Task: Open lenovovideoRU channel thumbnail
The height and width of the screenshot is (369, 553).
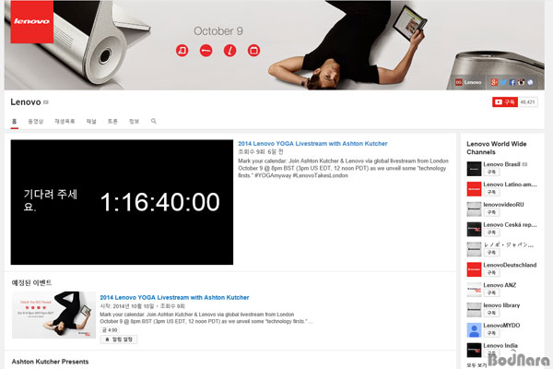Action: [474, 209]
